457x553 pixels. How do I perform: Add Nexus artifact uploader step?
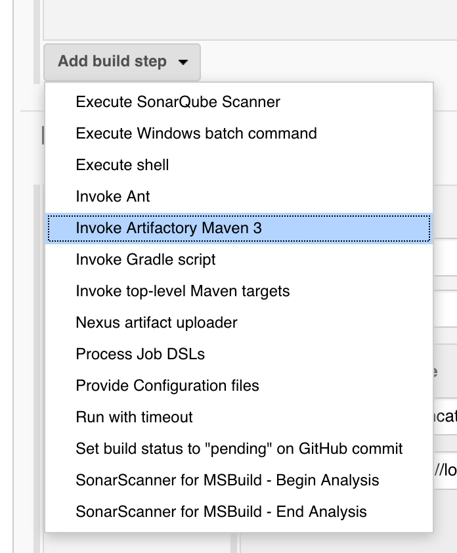156,322
